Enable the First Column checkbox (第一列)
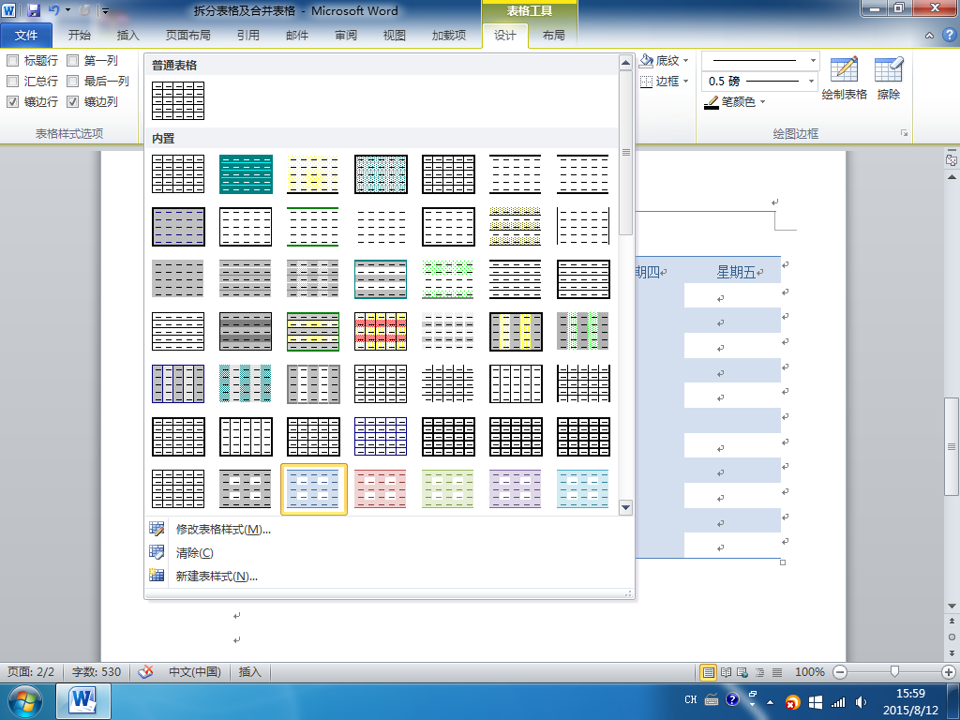960x720 pixels. (72, 61)
